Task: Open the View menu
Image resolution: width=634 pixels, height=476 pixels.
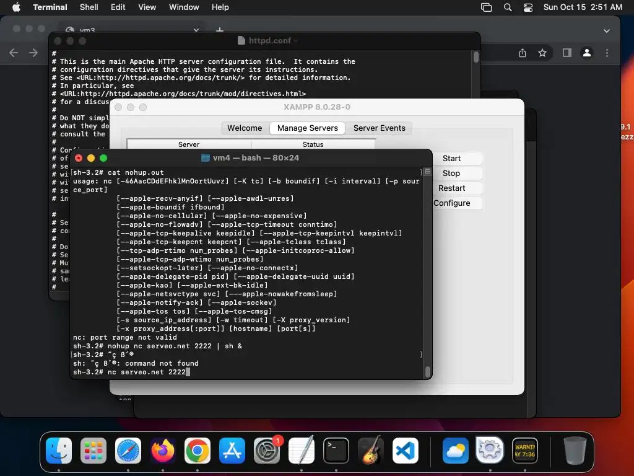Action: click(x=147, y=7)
